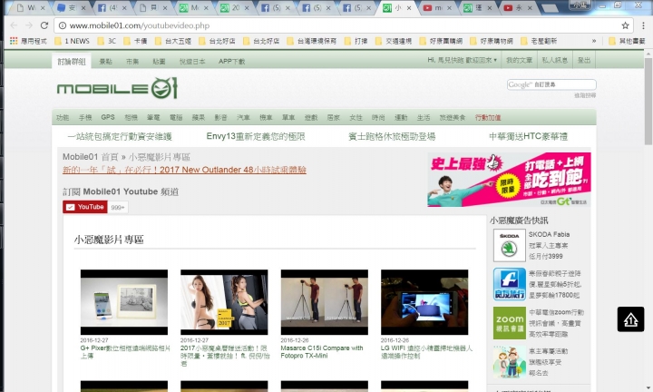Open the Masarce C15i Compare title link
The width and height of the screenshot is (653, 392).
322,351
